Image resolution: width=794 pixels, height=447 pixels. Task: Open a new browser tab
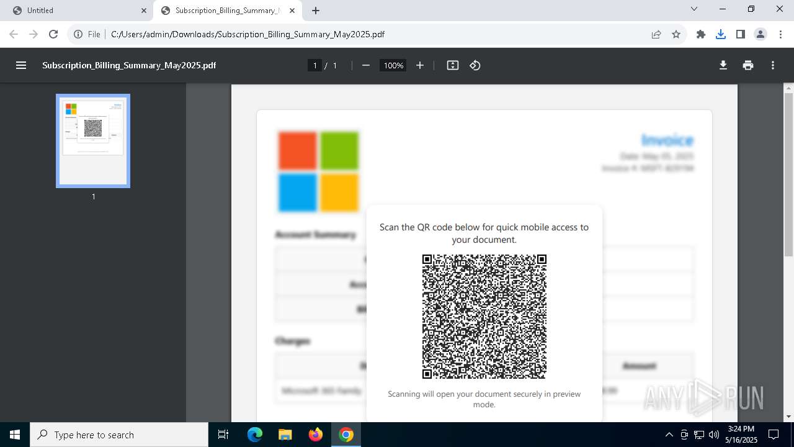(316, 11)
